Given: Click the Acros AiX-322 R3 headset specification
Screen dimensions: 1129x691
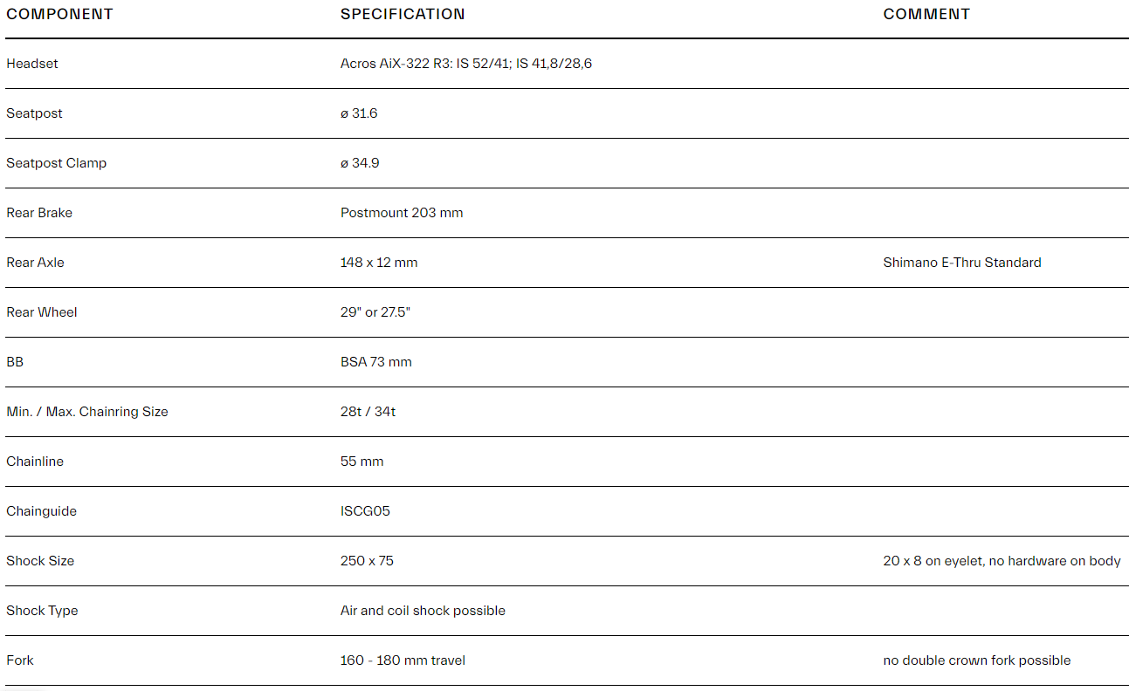Looking at the screenshot, I should point(466,64).
